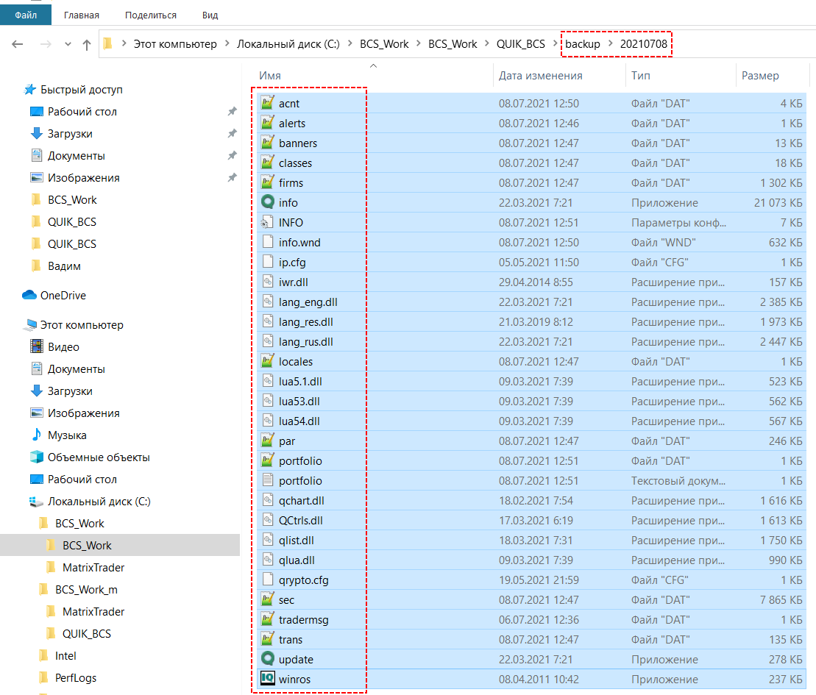Open the recent locations dropdown arrow
The width and height of the screenshot is (816, 695).
click(x=68, y=44)
